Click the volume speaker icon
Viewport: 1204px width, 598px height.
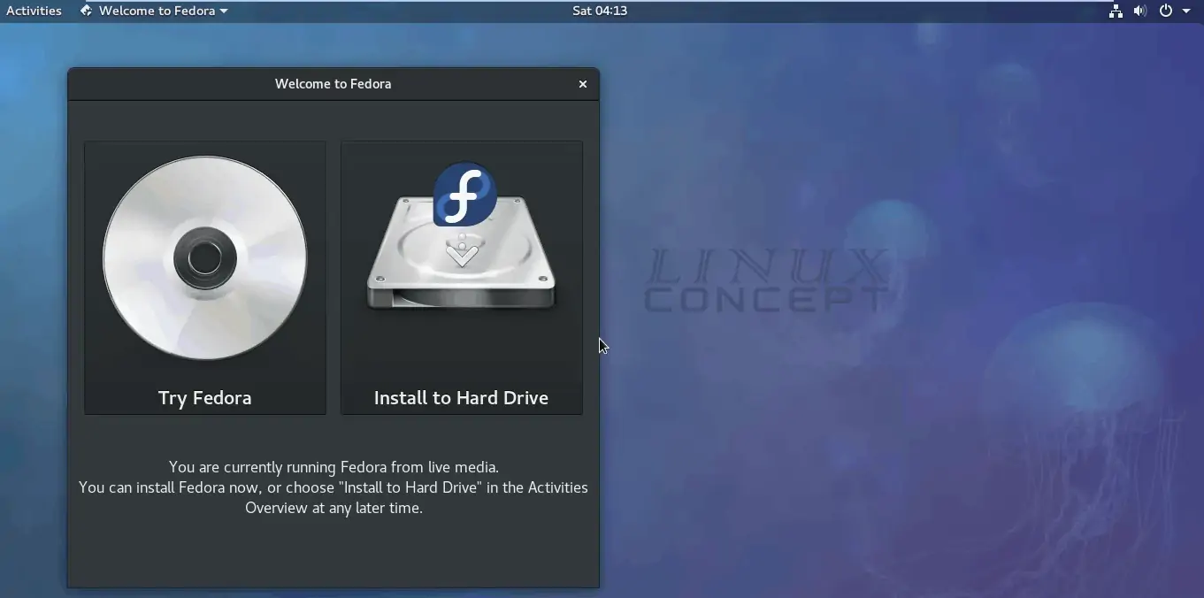click(1140, 11)
